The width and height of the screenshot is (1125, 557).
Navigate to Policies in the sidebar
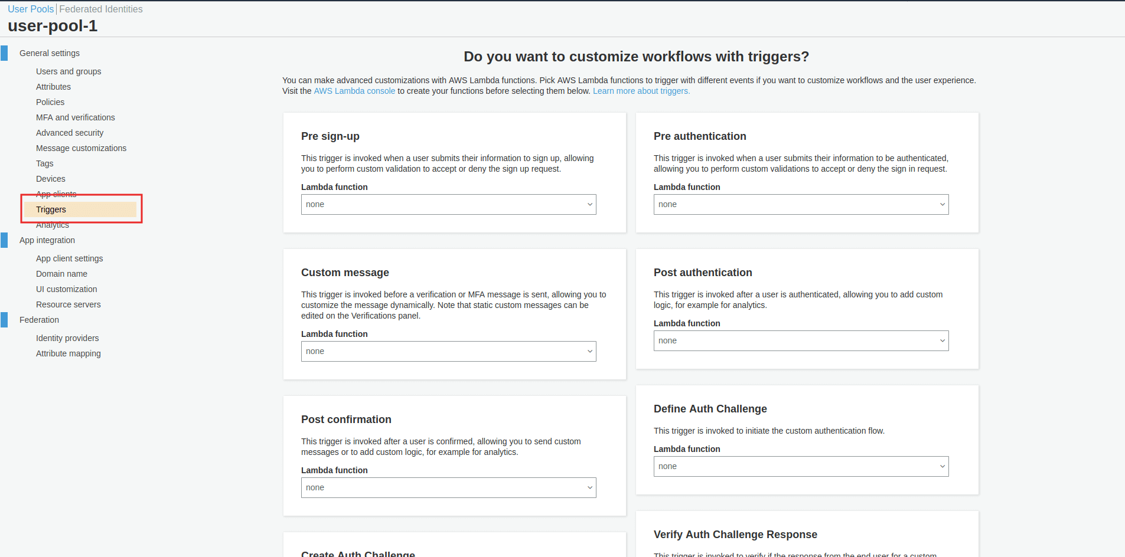pyautogui.click(x=50, y=102)
